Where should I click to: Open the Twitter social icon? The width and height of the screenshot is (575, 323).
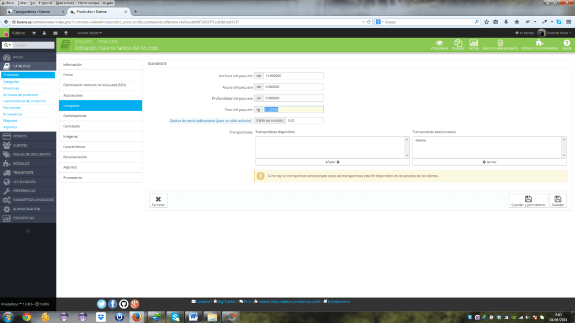[x=101, y=304]
